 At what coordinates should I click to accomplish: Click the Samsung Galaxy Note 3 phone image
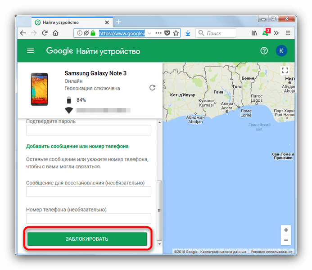40,89
